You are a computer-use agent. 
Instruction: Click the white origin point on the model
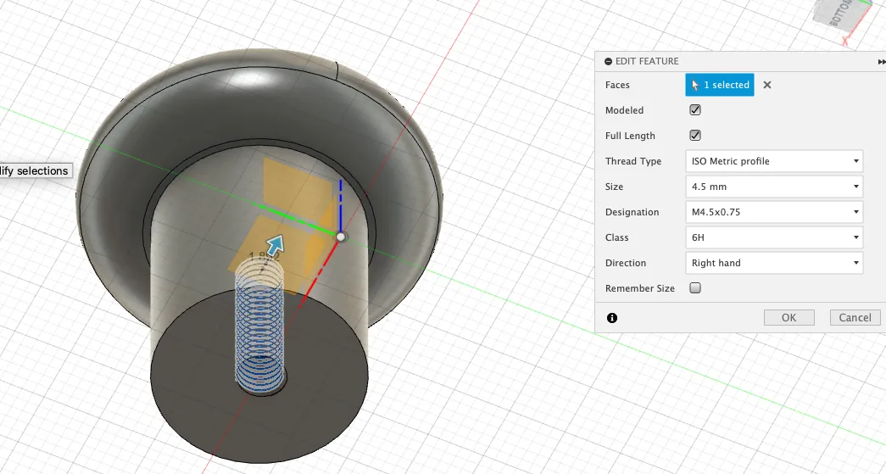pos(341,237)
